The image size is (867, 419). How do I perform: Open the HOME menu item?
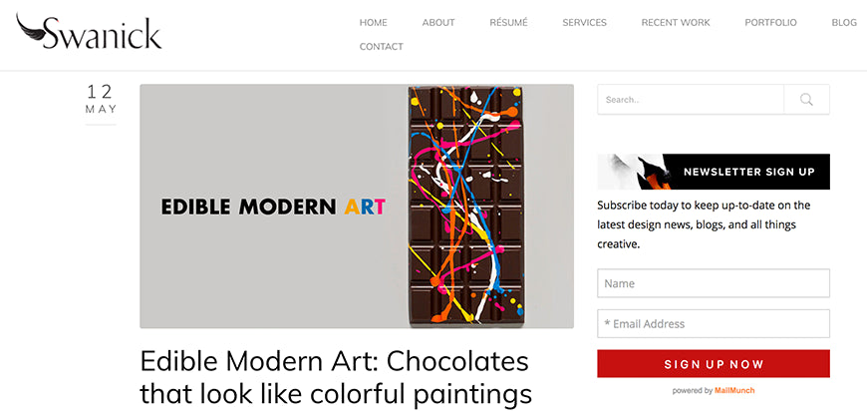374,23
